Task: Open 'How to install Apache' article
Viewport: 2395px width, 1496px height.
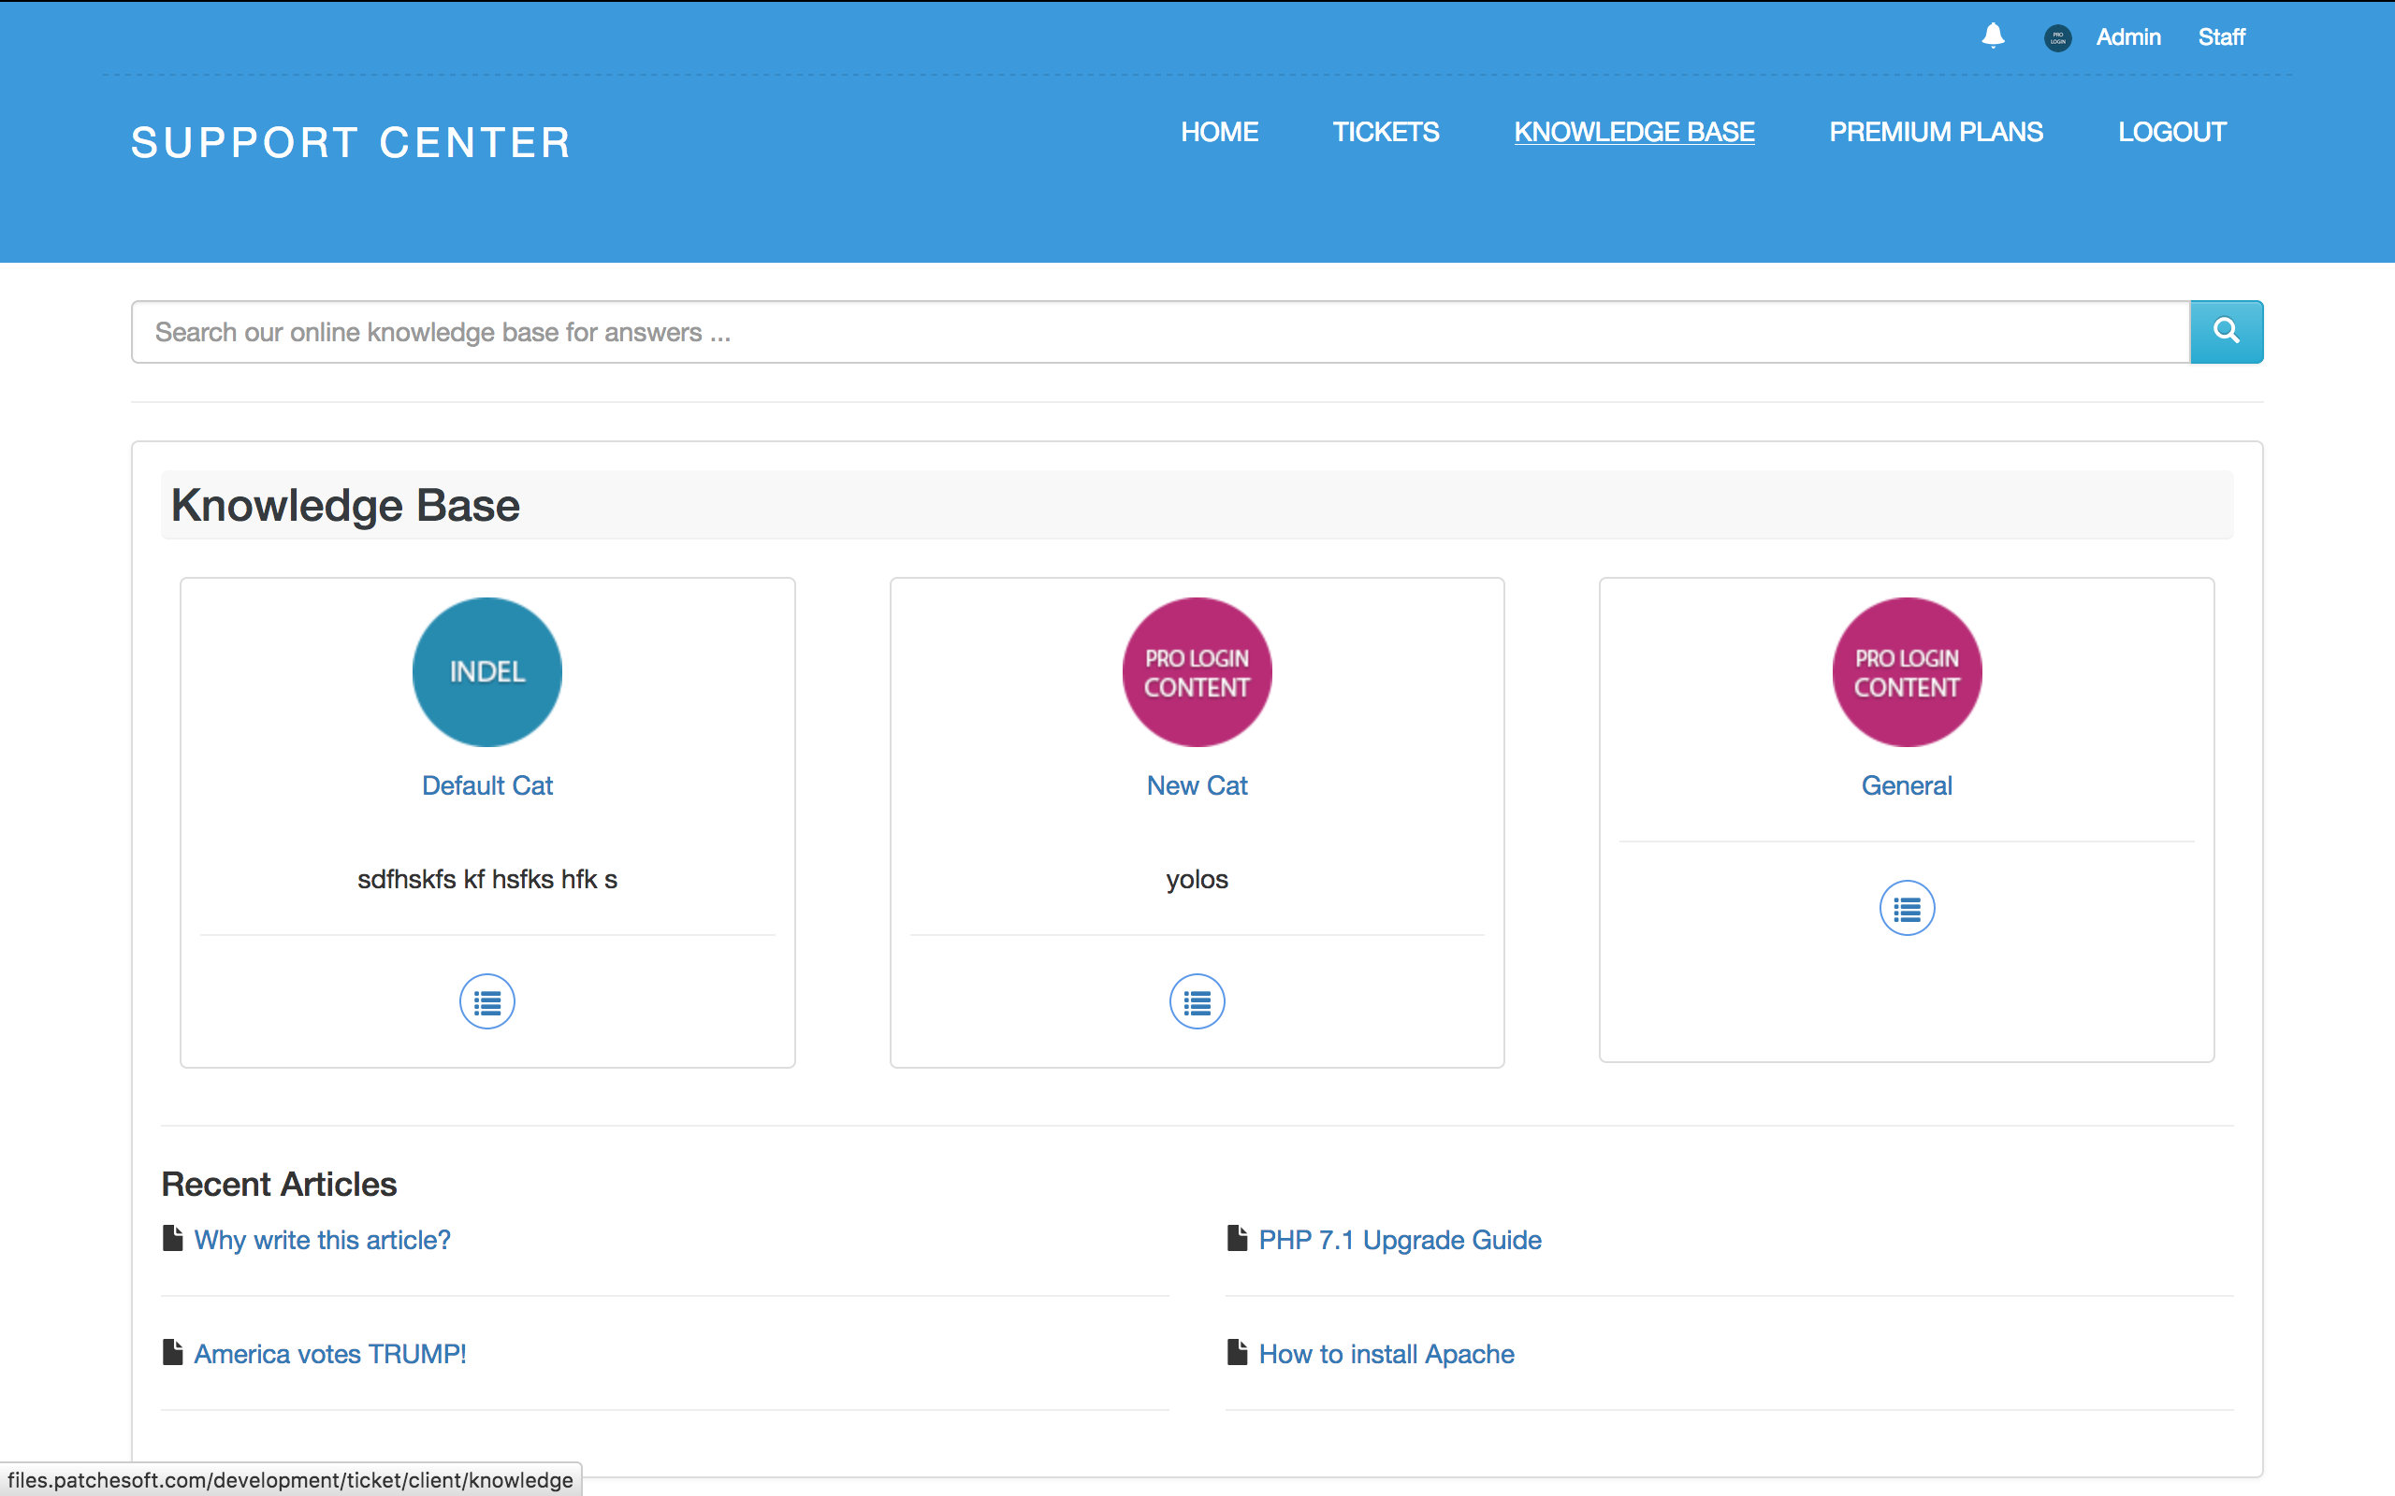Action: coord(1386,1354)
